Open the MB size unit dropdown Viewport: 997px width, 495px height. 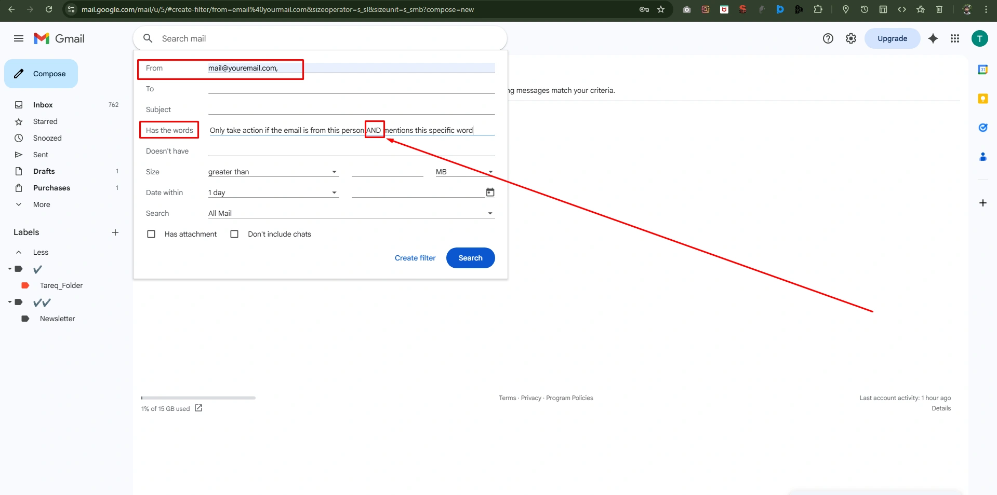tap(465, 172)
